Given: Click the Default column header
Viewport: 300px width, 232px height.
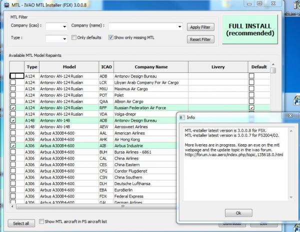Looking at the screenshot, I should [259, 67].
